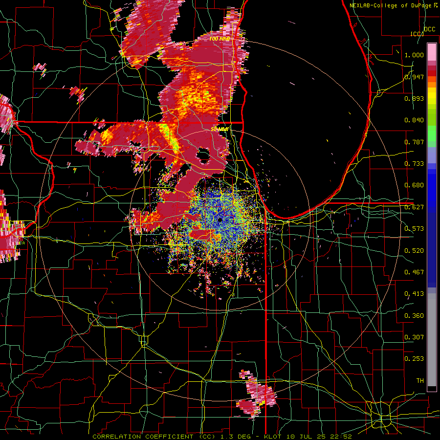The height and width of the screenshot is (440, 440).
Task: Select the 0.787 legend value
Action: coord(414,142)
